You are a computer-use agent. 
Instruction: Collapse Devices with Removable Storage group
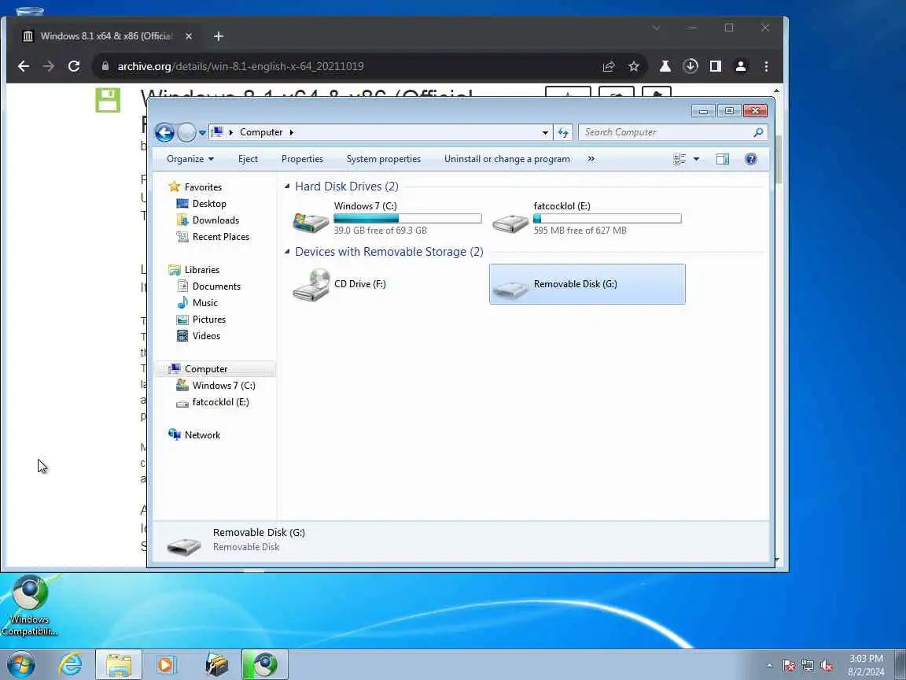tap(287, 252)
